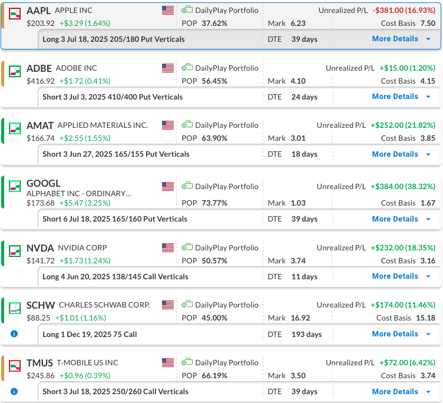Viewport: 443px width, 403px height.
Task: Expand the ADBE details arrow
Action: coord(428,97)
